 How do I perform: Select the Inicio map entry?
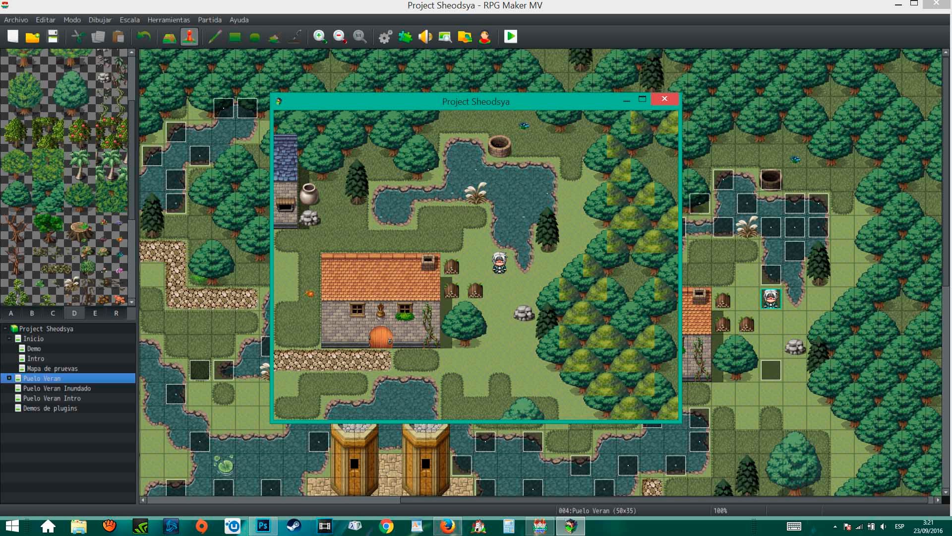[x=33, y=338]
